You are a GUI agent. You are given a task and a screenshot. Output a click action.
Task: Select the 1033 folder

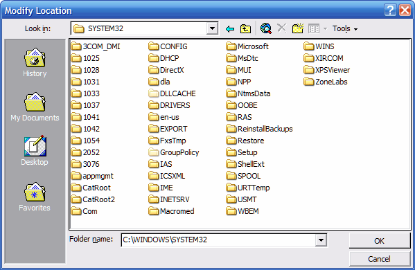coord(85,93)
